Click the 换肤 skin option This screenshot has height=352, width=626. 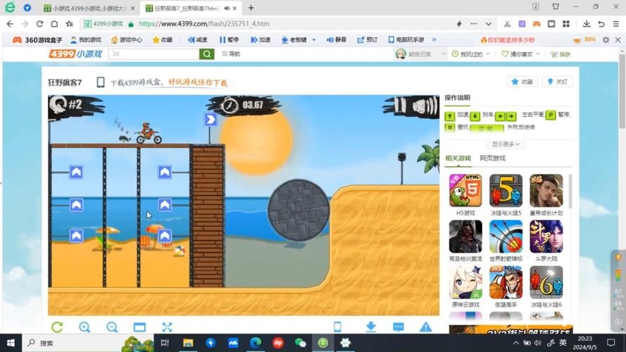(x=561, y=54)
